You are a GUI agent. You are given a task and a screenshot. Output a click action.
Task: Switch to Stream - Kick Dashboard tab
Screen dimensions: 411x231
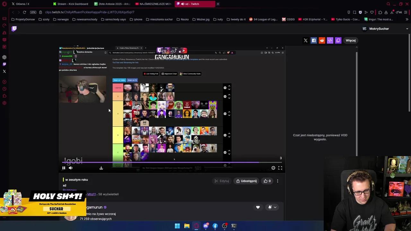[x=70, y=4]
